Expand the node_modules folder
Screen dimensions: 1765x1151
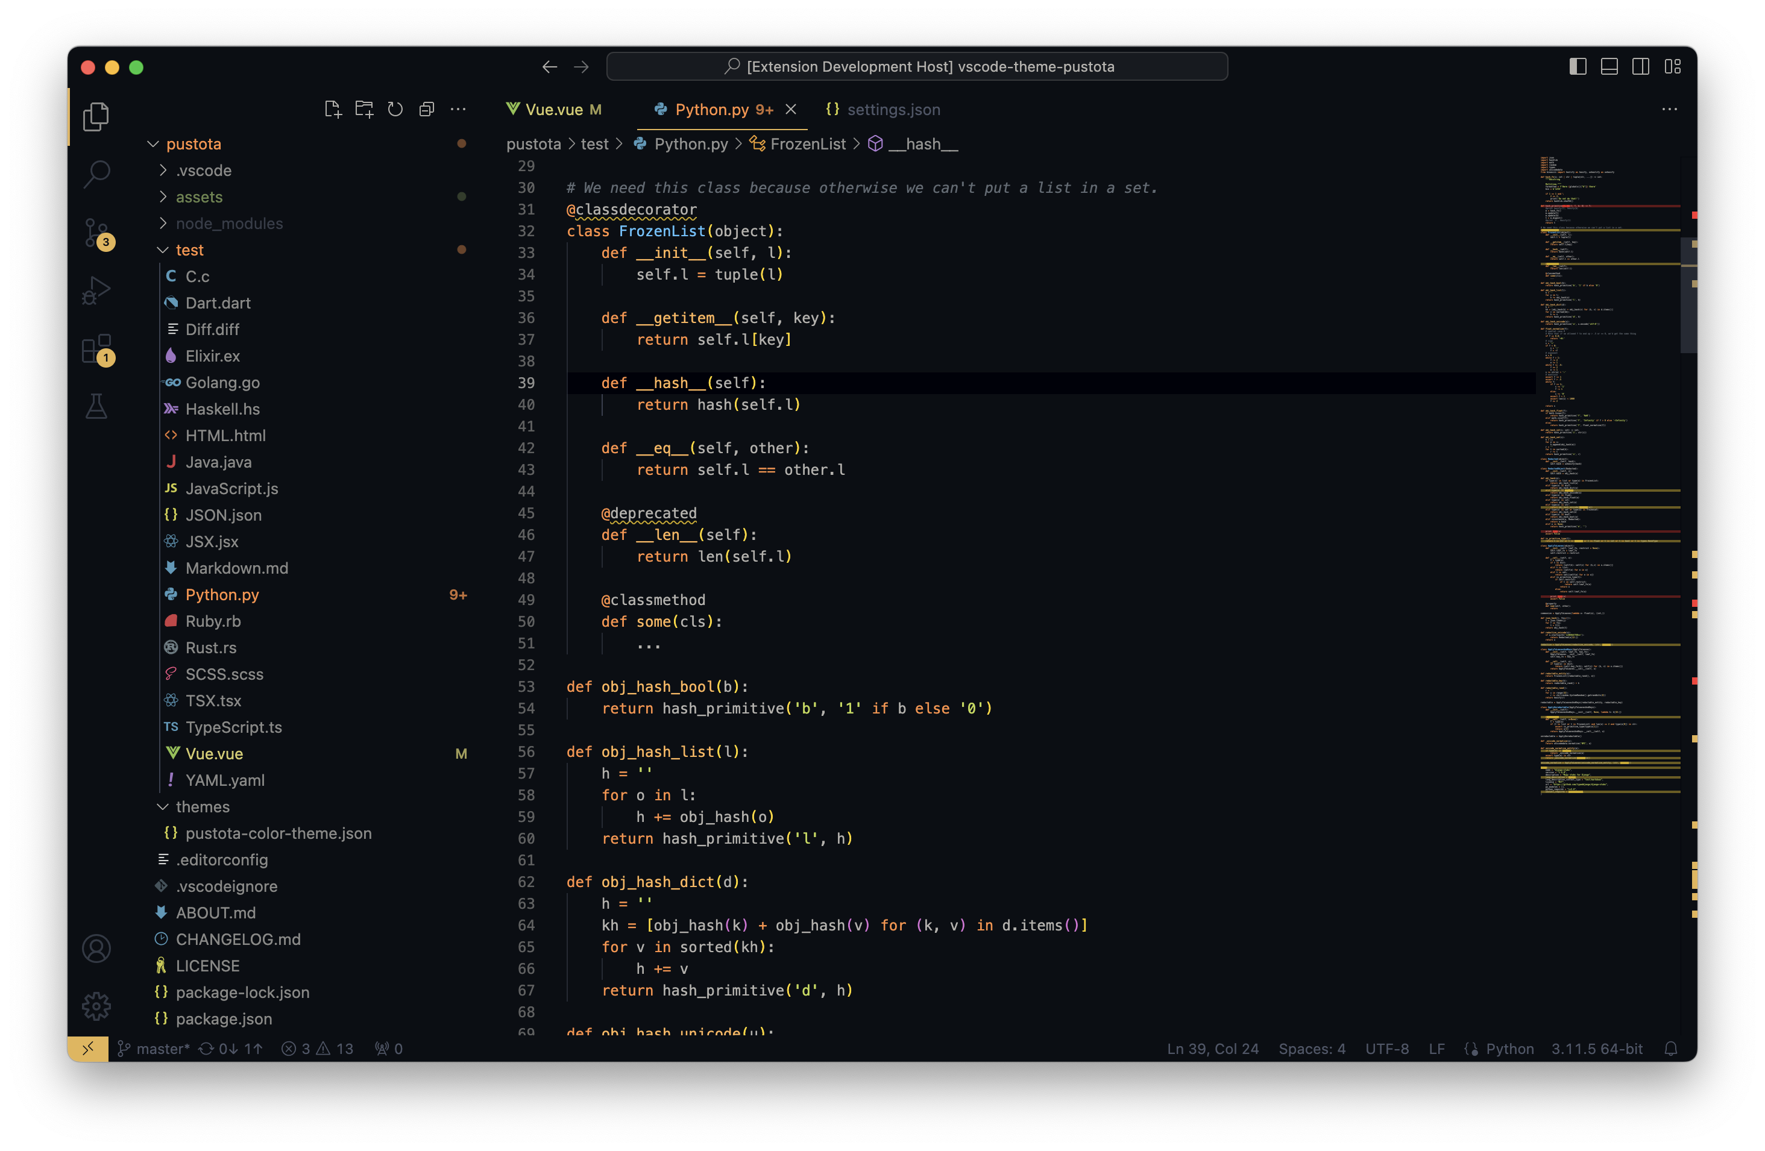tap(228, 223)
